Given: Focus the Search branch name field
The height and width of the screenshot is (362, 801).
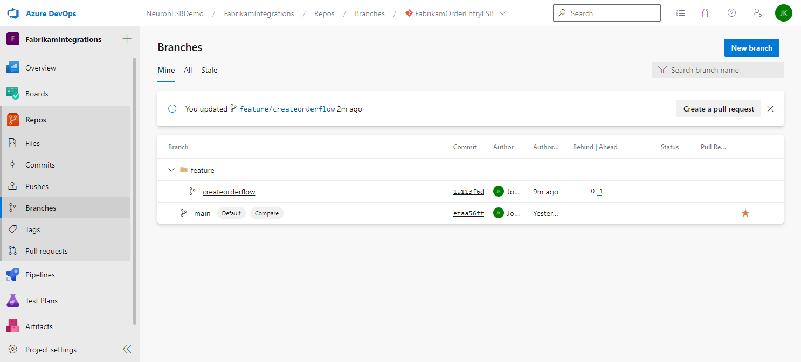Looking at the screenshot, I should pyautogui.click(x=718, y=70).
